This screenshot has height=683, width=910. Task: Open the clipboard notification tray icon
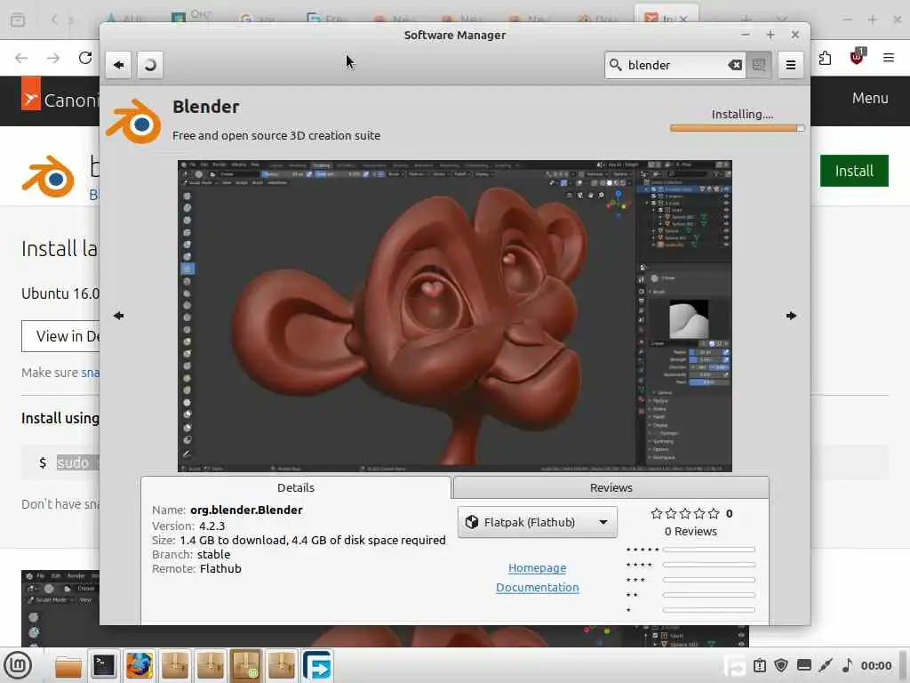(x=760, y=665)
